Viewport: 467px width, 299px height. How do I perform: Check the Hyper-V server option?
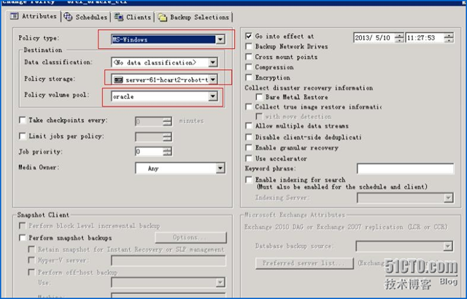31,260
